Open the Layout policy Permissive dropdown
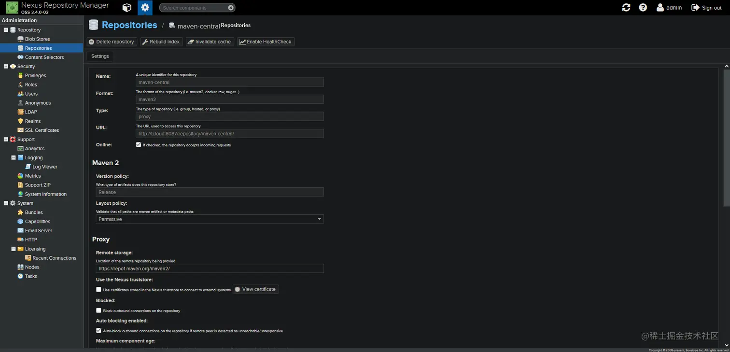Screen dimensions: 730x352 pos(210,219)
